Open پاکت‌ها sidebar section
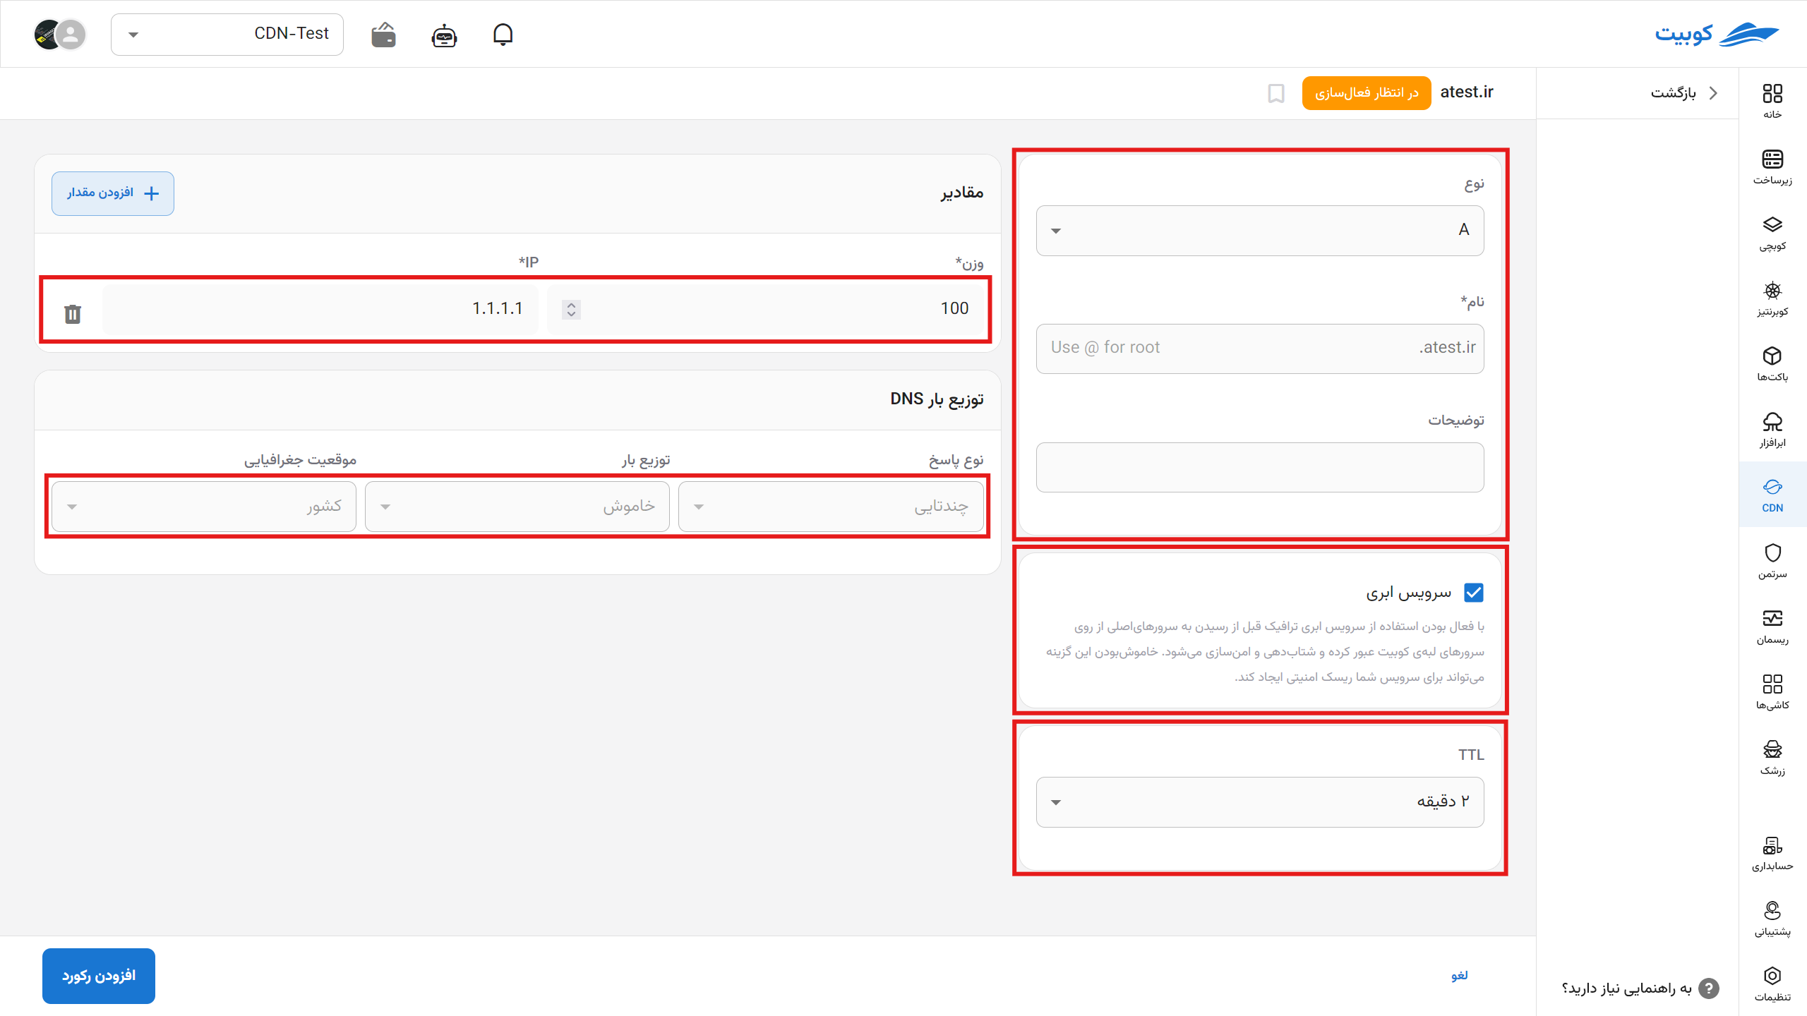Screen dimensions: 1807x1016 [x=1772, y=363]
